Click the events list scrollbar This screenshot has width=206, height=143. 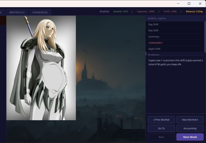[205, 37]
